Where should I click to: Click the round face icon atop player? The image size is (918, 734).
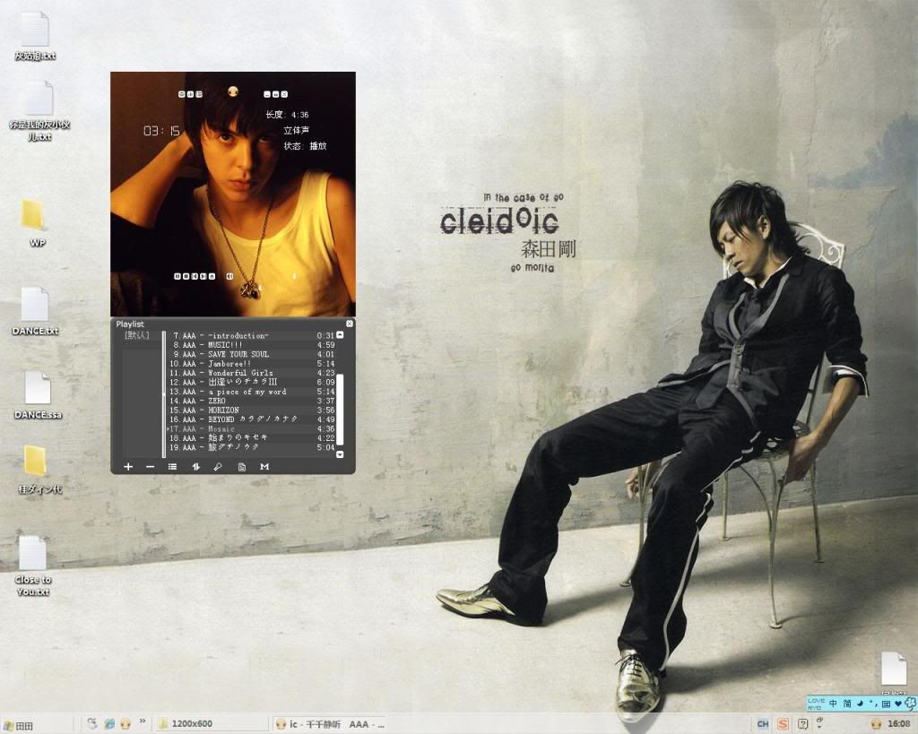click(233, 91)
